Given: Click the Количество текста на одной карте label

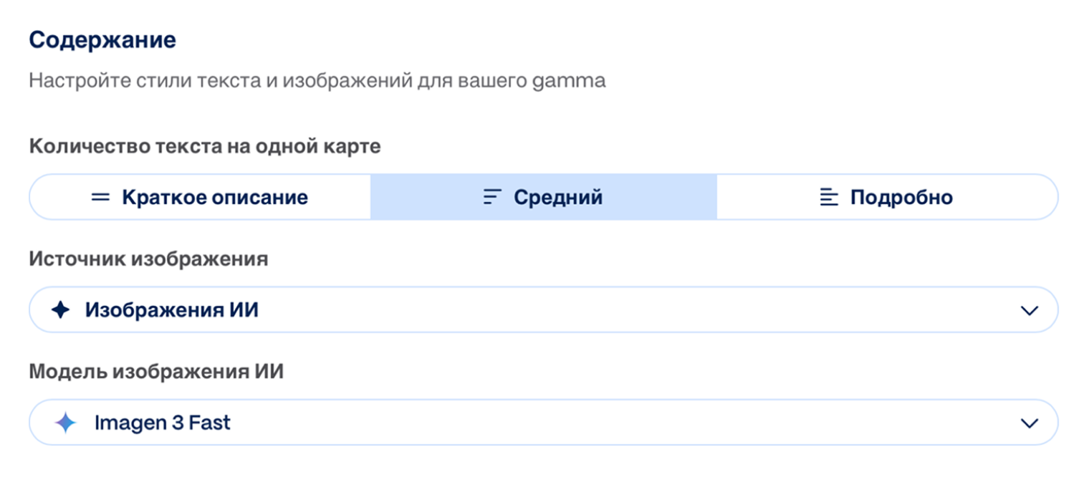Looking at the screenshot, I should click(205, 146).
